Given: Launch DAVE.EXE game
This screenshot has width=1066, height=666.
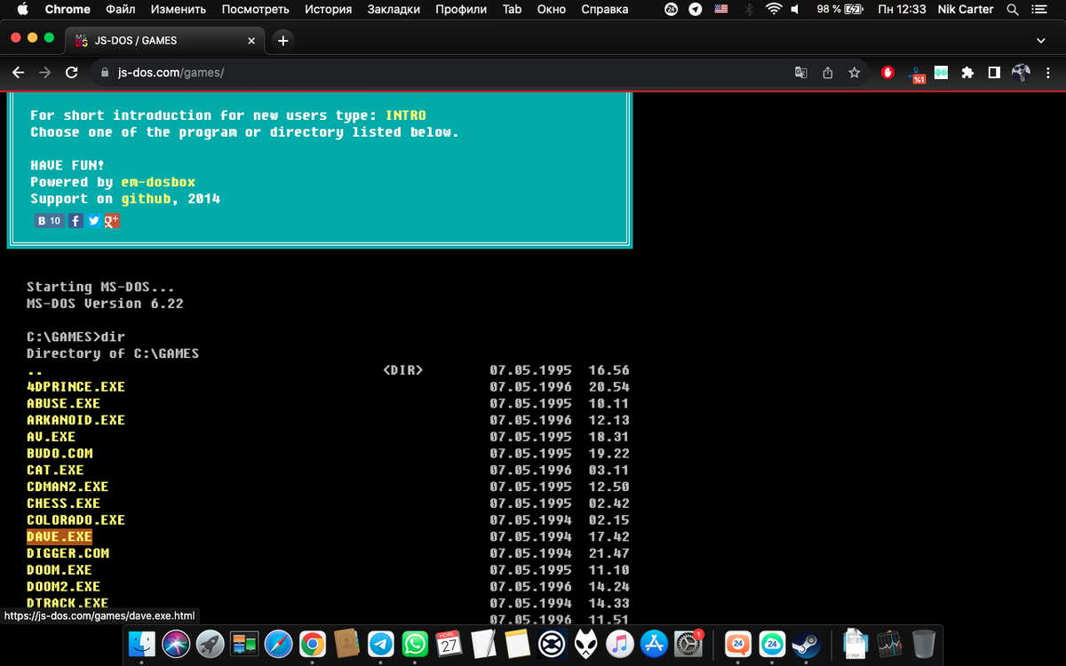Looking at the screenshot, I should [x=60, y=536].
